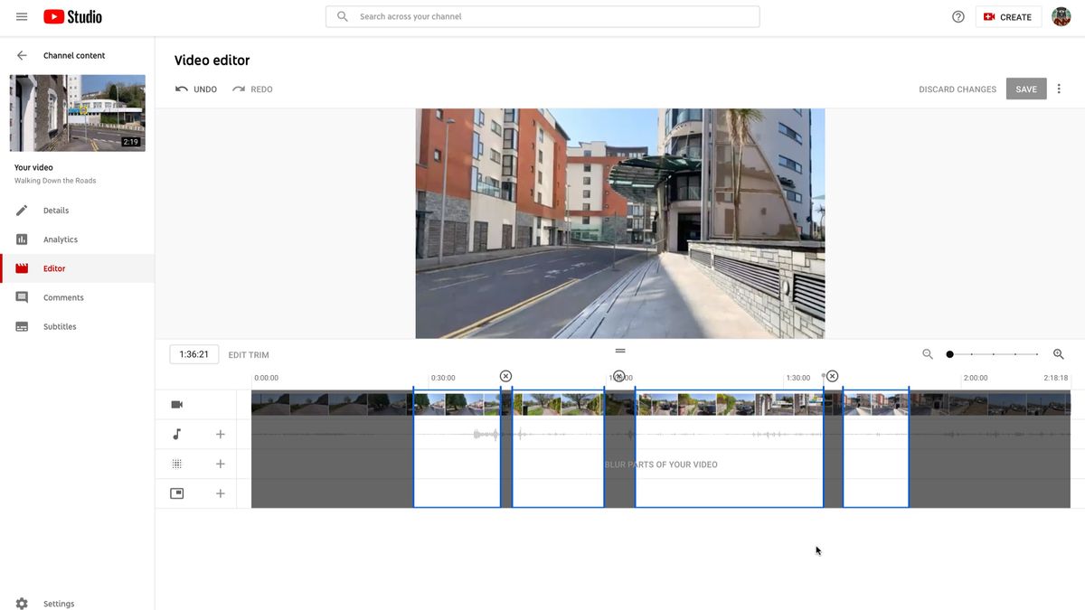1085x610 pixels.
Task: Open the hamburger navigation menu
Action: click(22, 15)
